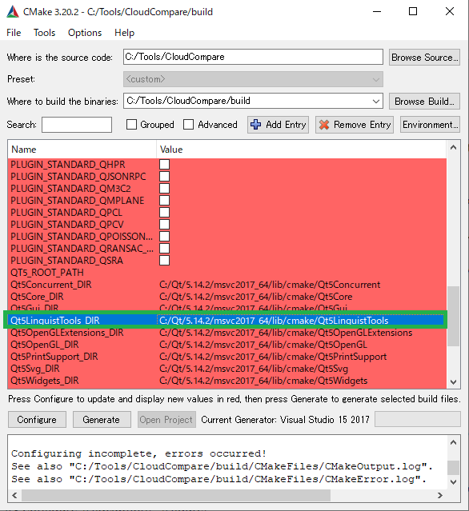The width and height of the screenshot is (469, 511).
Task: Click output log scroll up arrow
Action: click(x=453, y=442)
